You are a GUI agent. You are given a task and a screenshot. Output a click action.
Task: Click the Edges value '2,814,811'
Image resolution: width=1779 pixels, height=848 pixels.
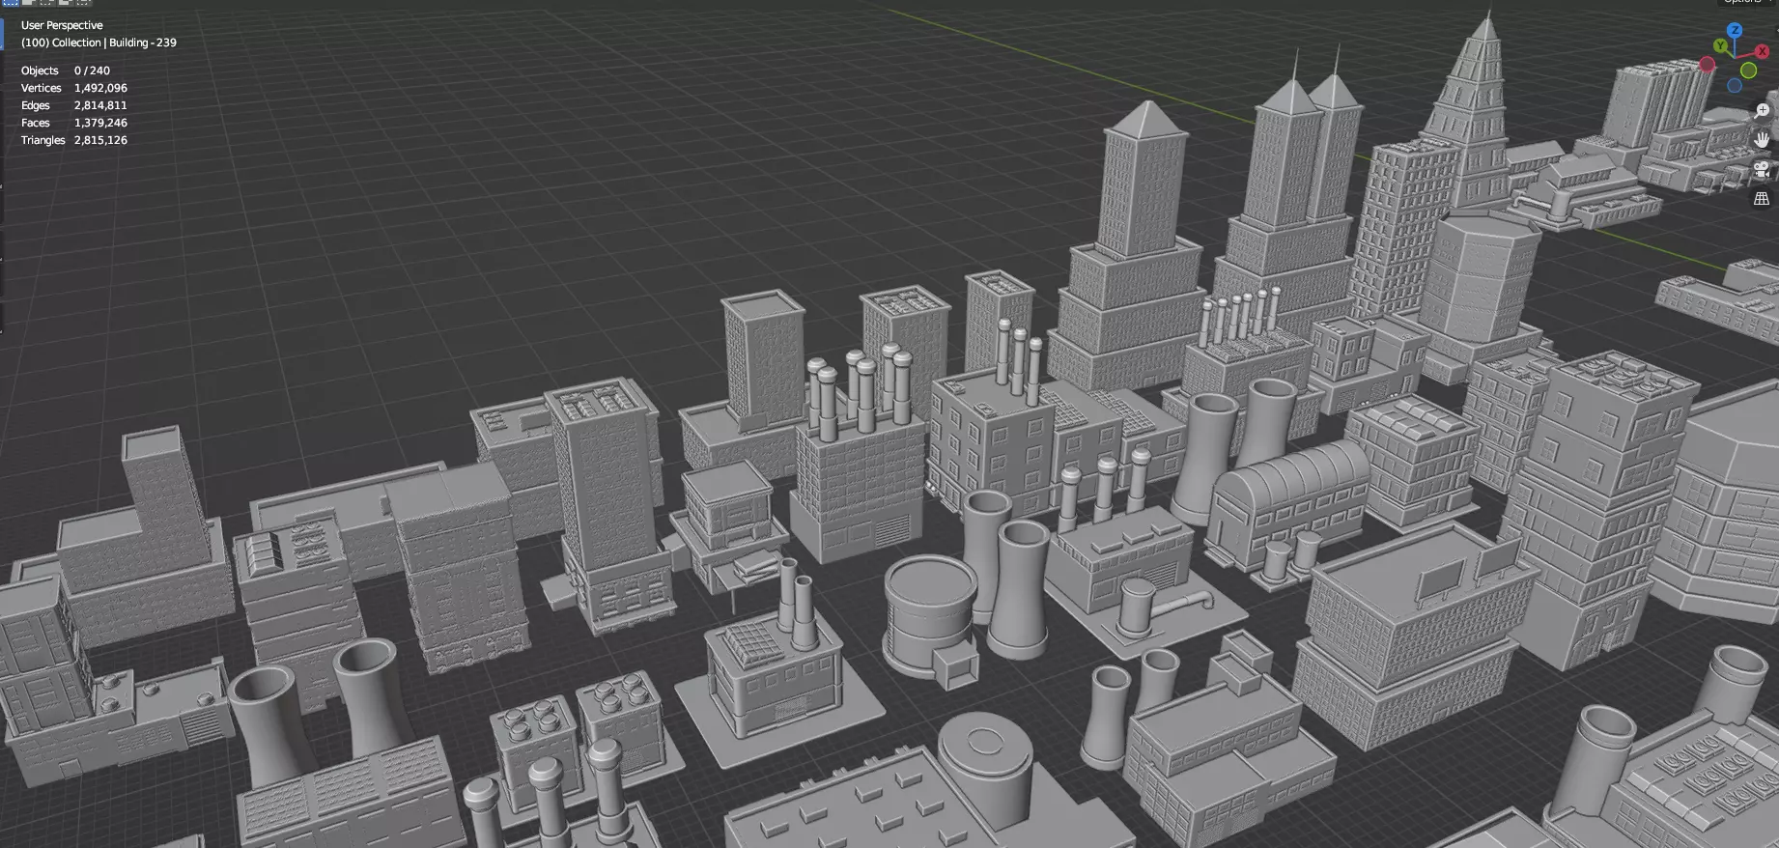tap(100, 105)
